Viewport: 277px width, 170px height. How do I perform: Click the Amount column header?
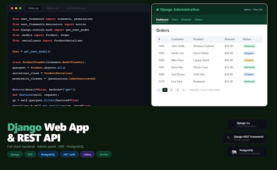tap(230, 39)
